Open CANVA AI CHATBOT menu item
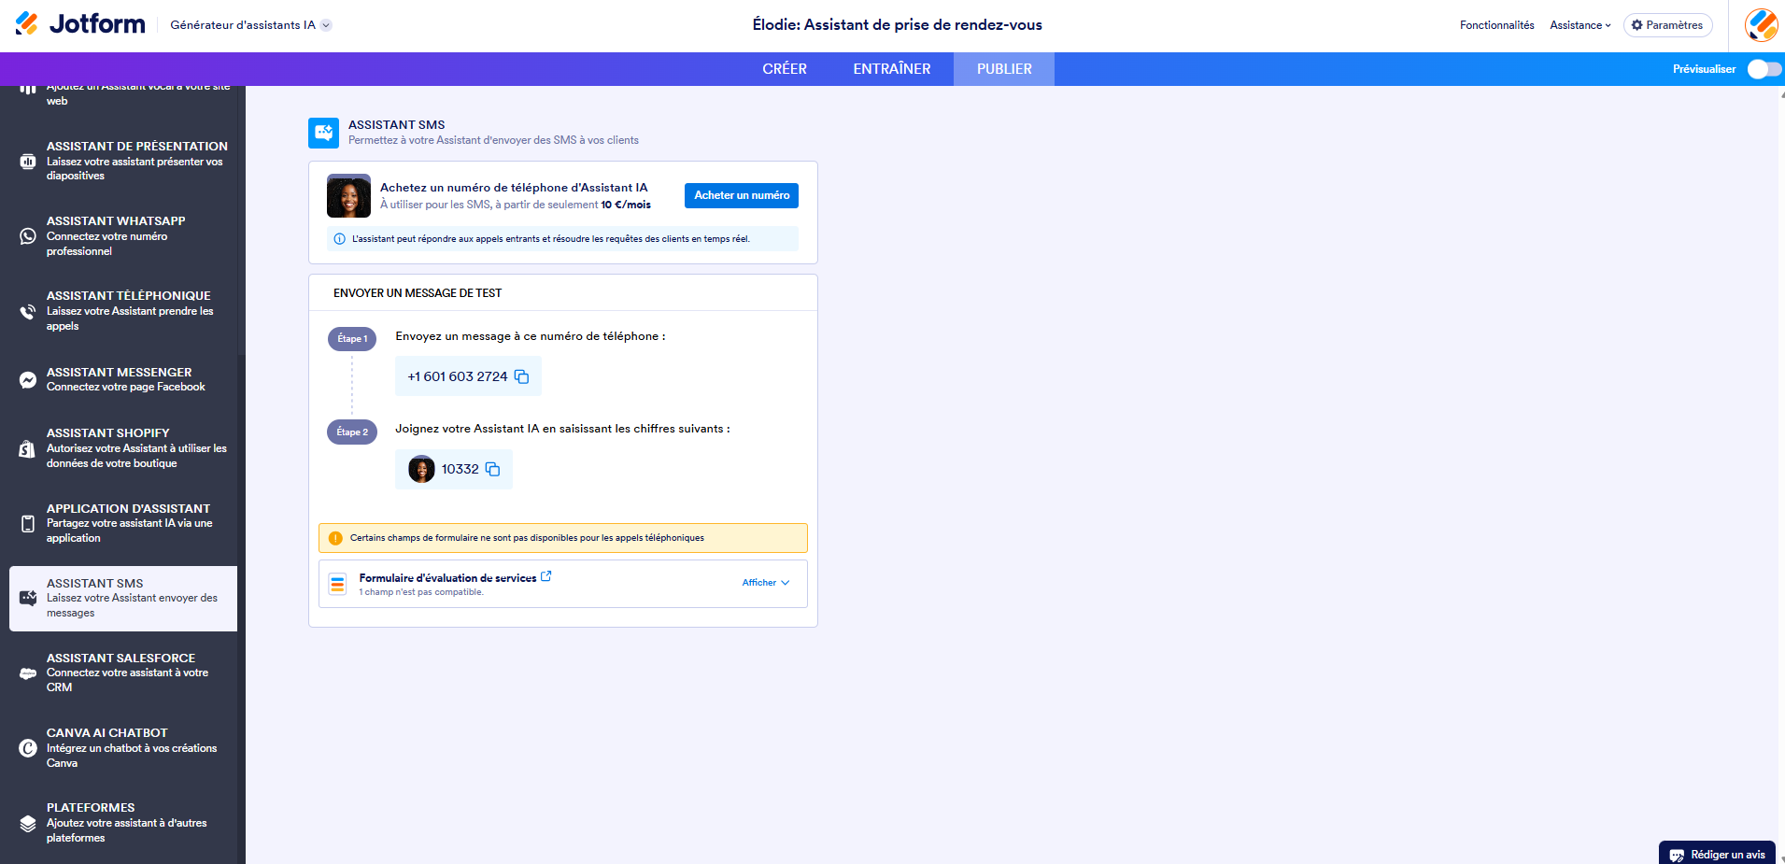The height and width of the screenshot is (864, 1785). coord(123,747)
